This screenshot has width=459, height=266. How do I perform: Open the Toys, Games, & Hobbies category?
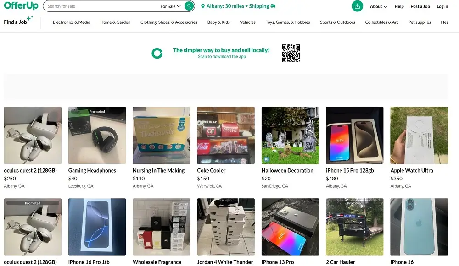pyautogui.click(x=287, y=22)
